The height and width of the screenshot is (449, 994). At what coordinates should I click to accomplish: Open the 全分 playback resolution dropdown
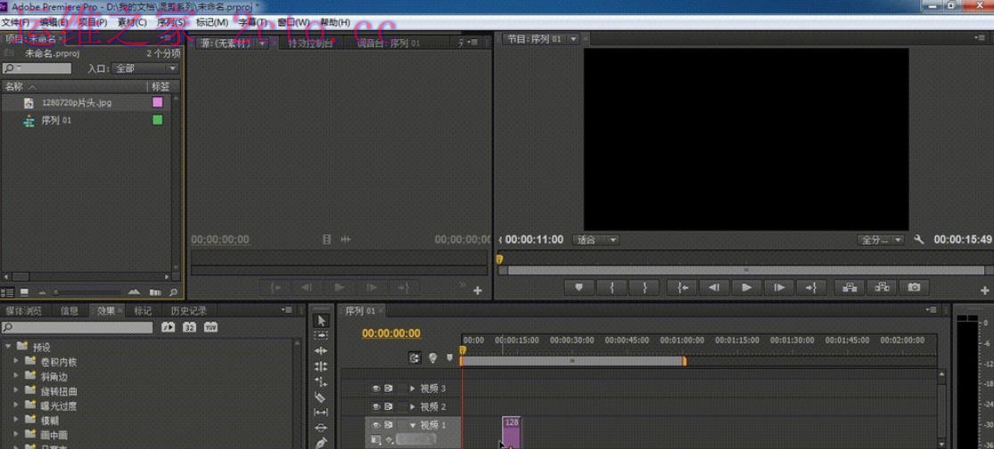click(x=881, y=240)
